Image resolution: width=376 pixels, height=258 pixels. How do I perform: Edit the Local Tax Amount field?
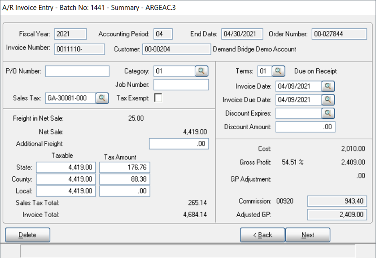coord(125,191)
